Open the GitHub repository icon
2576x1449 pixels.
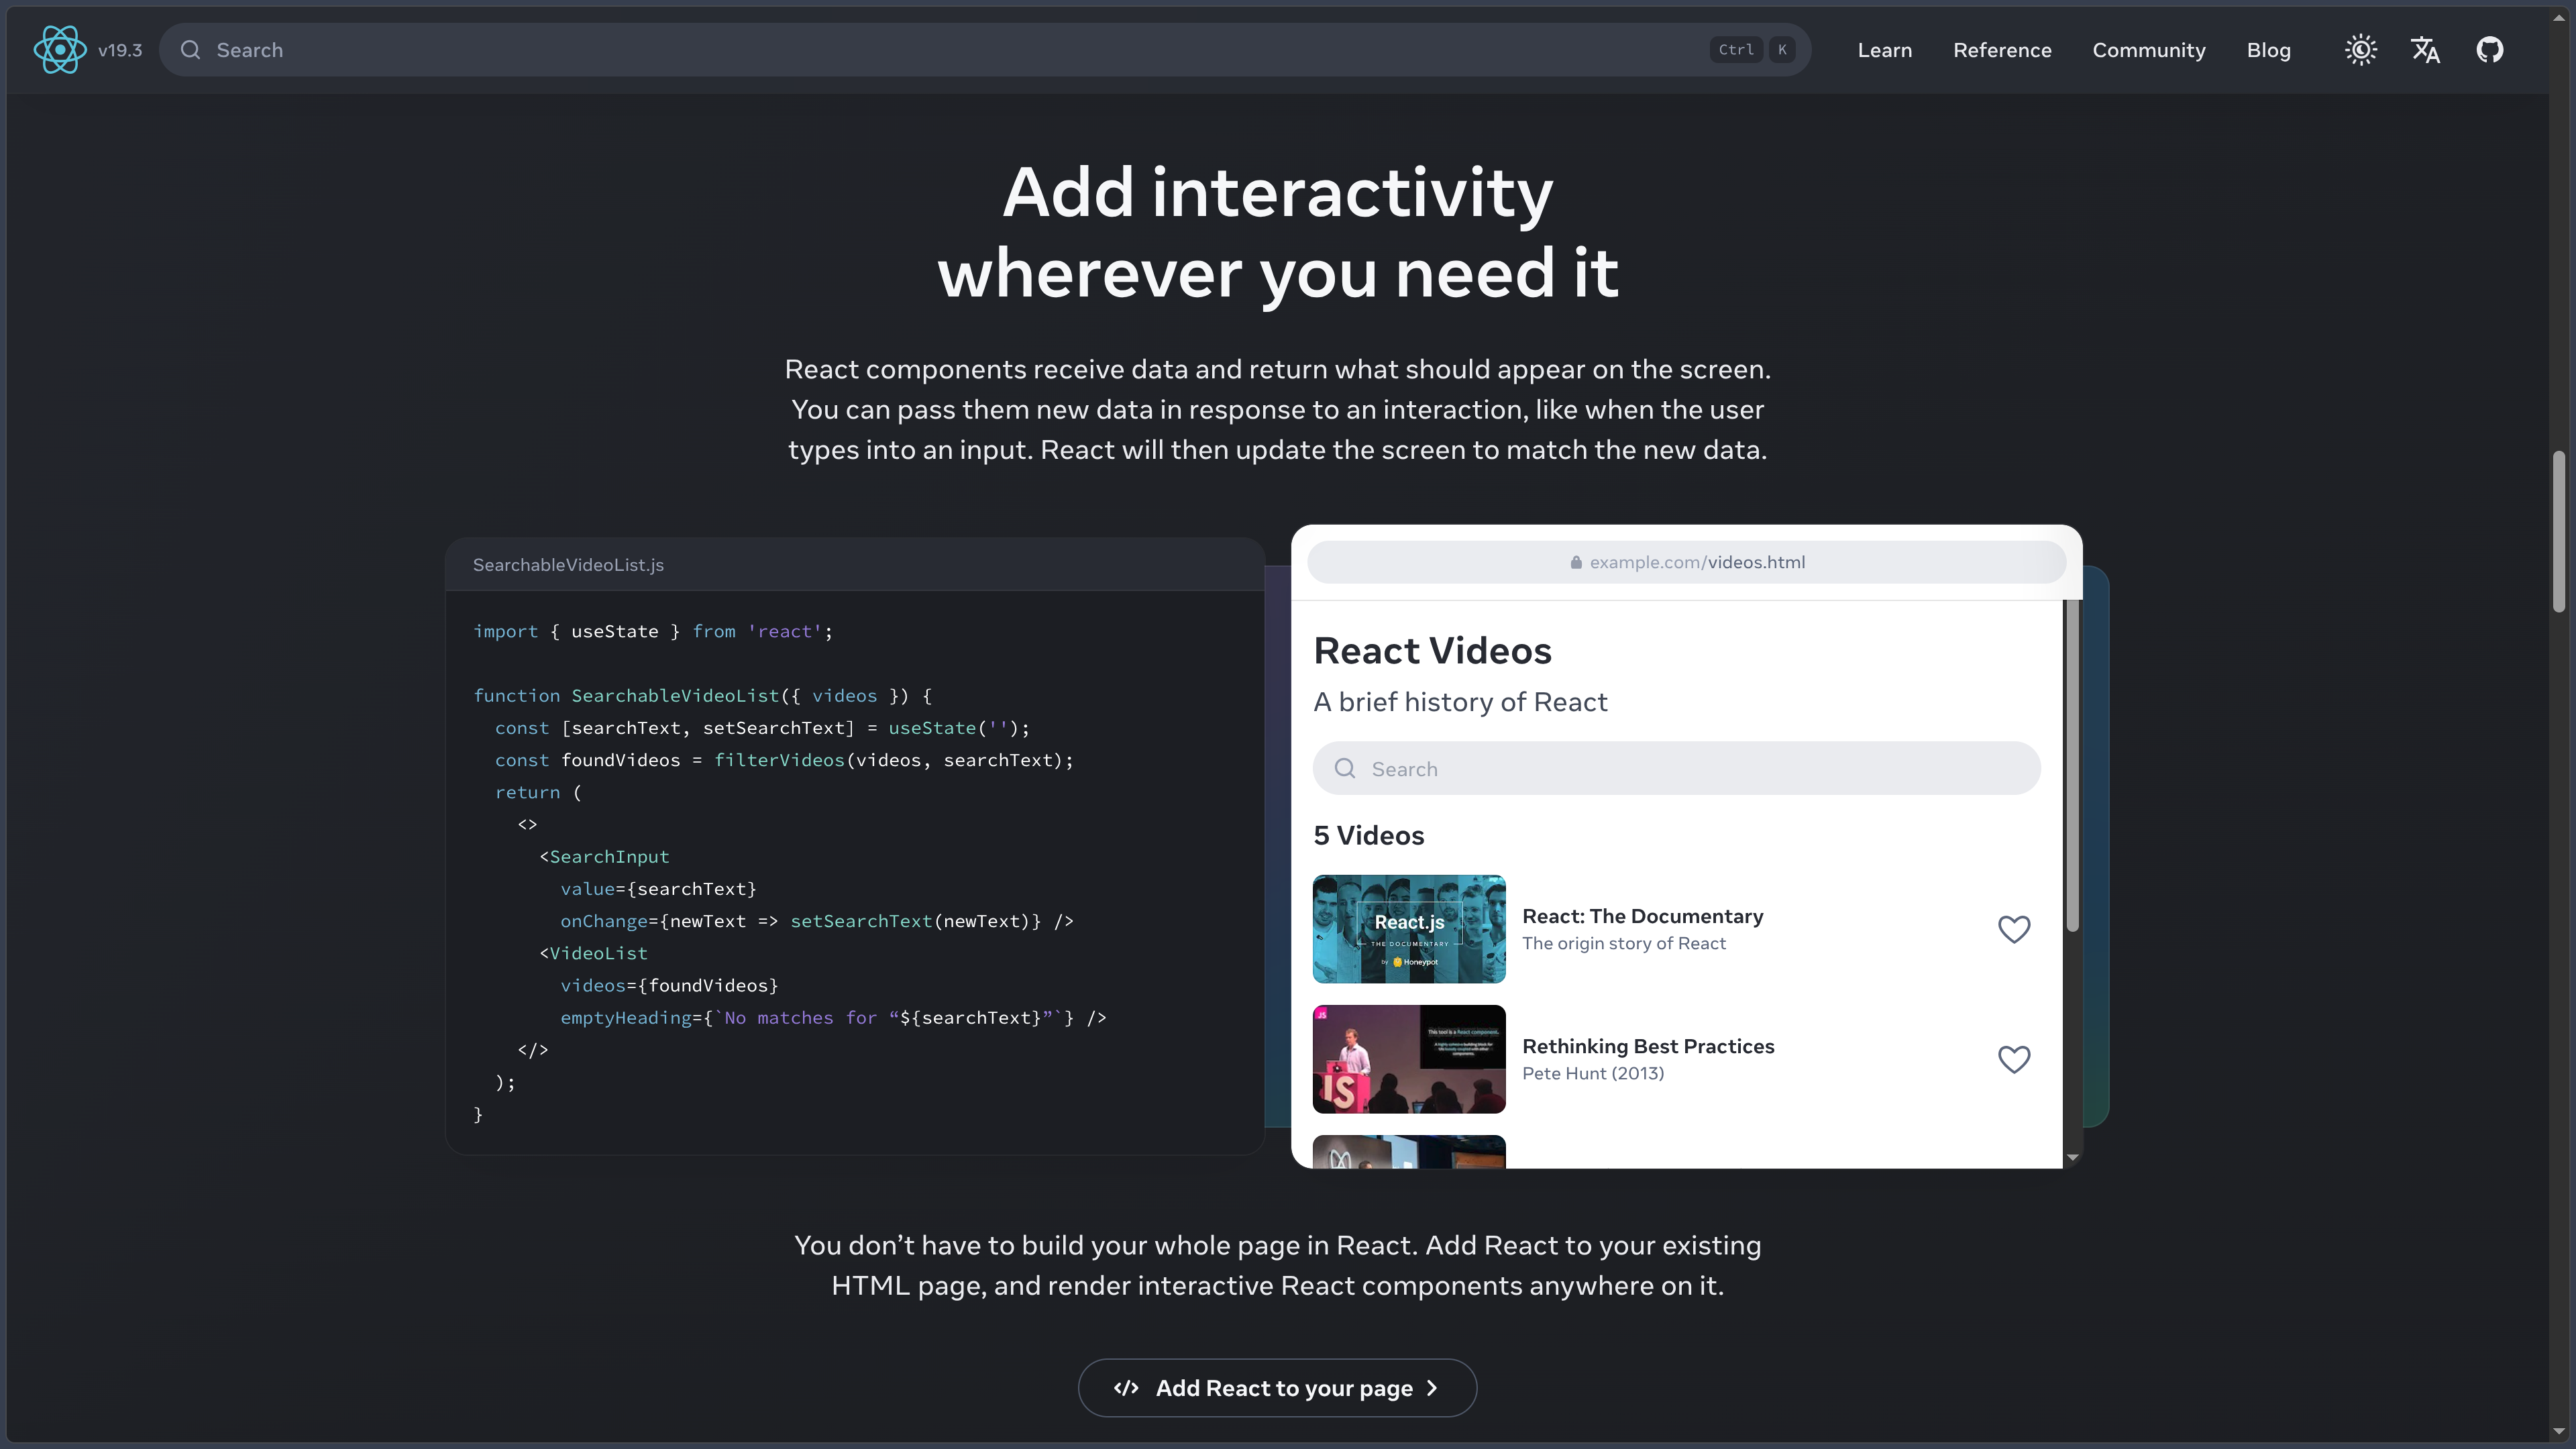click(x=2489, y=50)
